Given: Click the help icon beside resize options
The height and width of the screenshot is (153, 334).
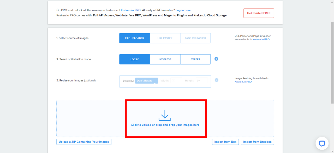Looking at the screenshot, I should tap(216, 80).
